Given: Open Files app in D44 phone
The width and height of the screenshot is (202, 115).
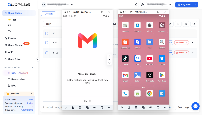Looking at the screenshot, I should point(149,42).
